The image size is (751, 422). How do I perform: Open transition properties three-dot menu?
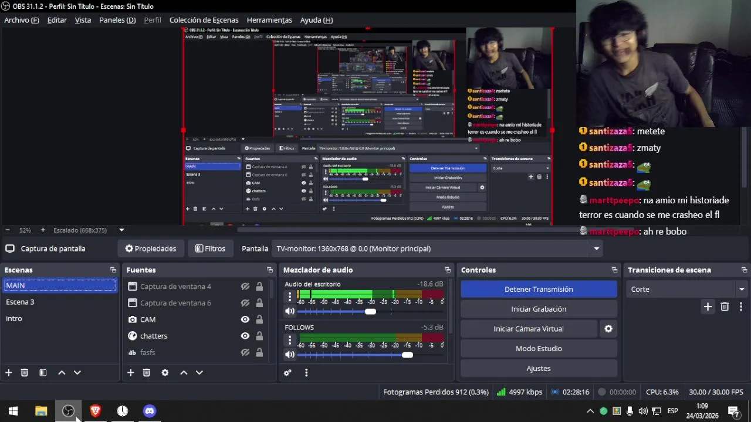(740, 307)
